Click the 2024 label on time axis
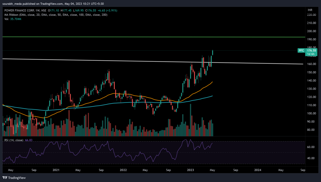Screen dimensions: 321x182 (258, 170)
